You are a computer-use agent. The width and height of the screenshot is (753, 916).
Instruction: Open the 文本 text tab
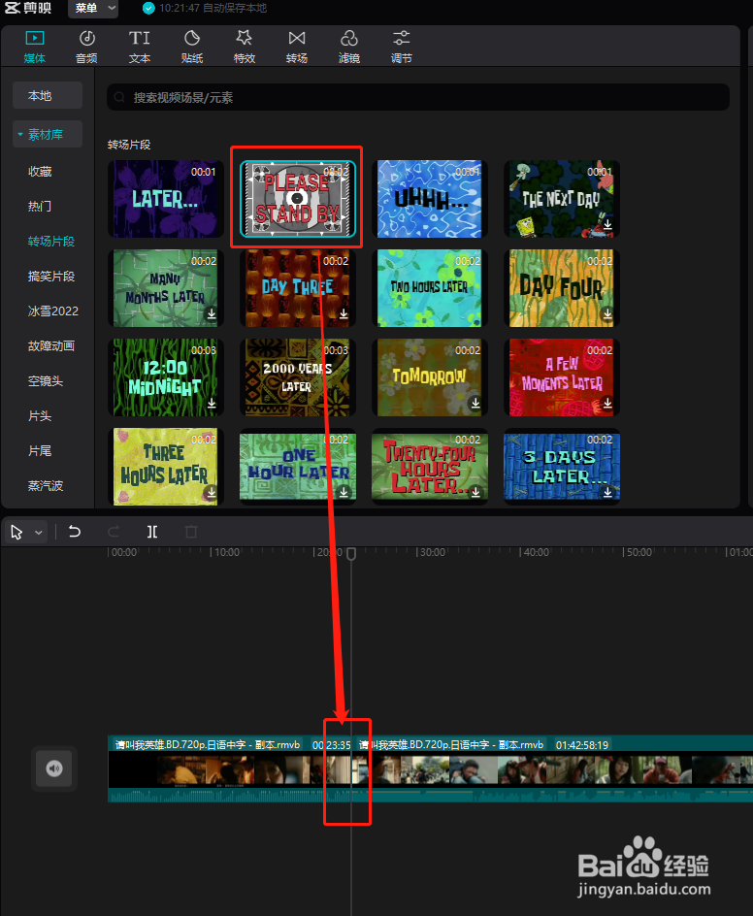tap(139, 48)
